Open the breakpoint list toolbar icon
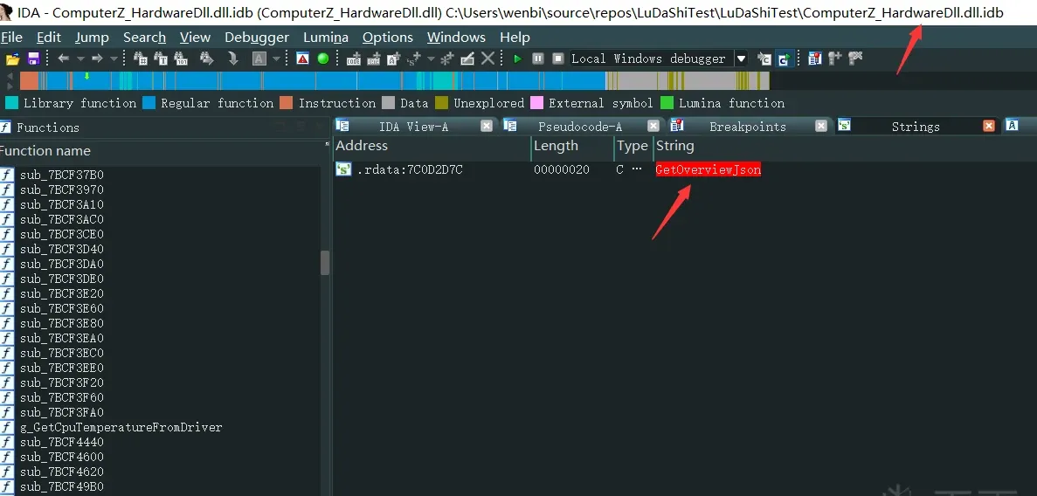 coord(815,59)
